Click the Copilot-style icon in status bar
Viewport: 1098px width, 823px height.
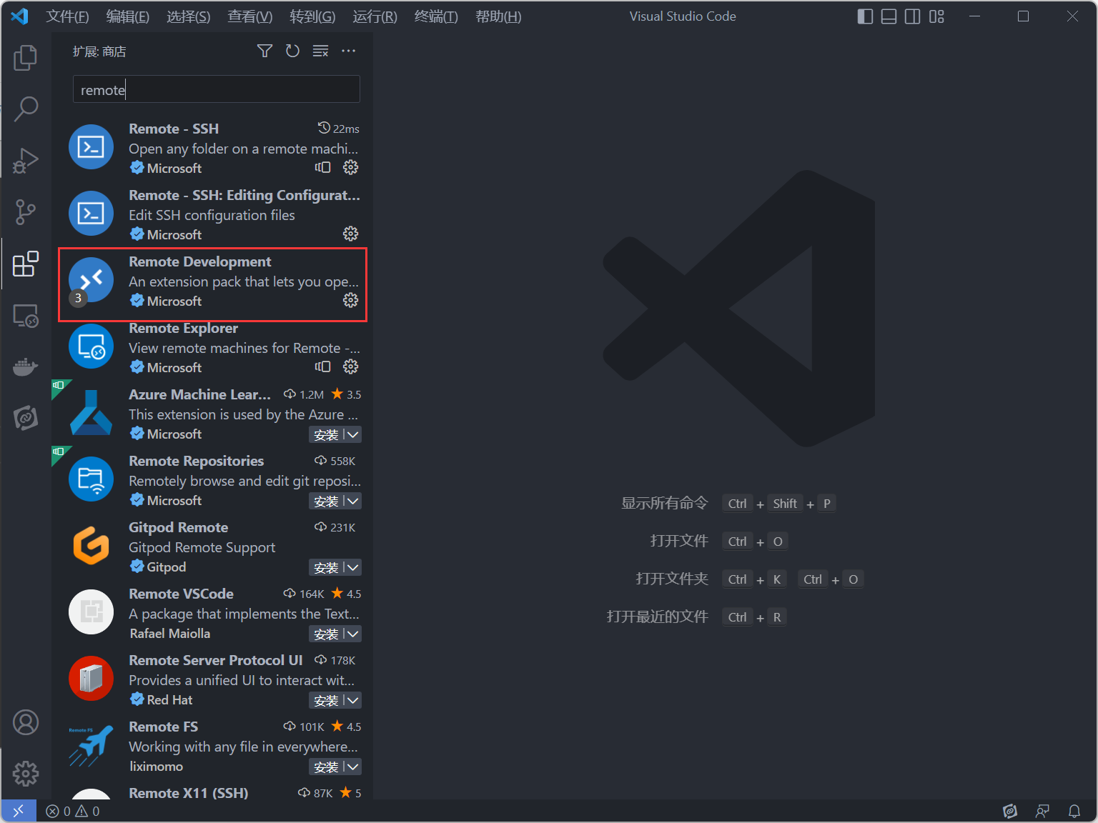click(1009, 811)
